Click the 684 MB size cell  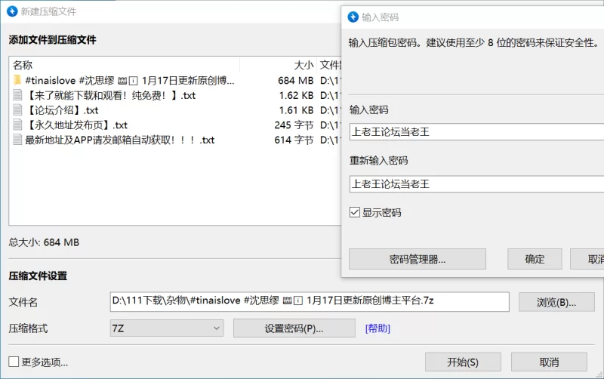tap(295, 80)
